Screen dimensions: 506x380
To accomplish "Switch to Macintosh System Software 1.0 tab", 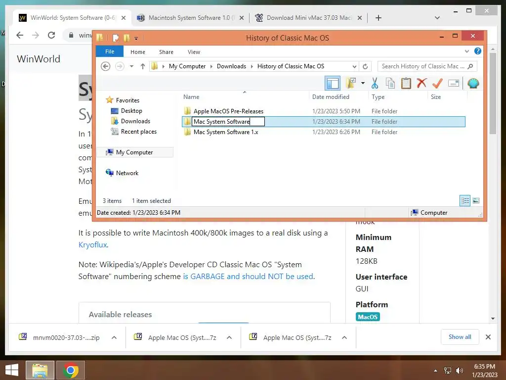I will click(x=190, y=18).
